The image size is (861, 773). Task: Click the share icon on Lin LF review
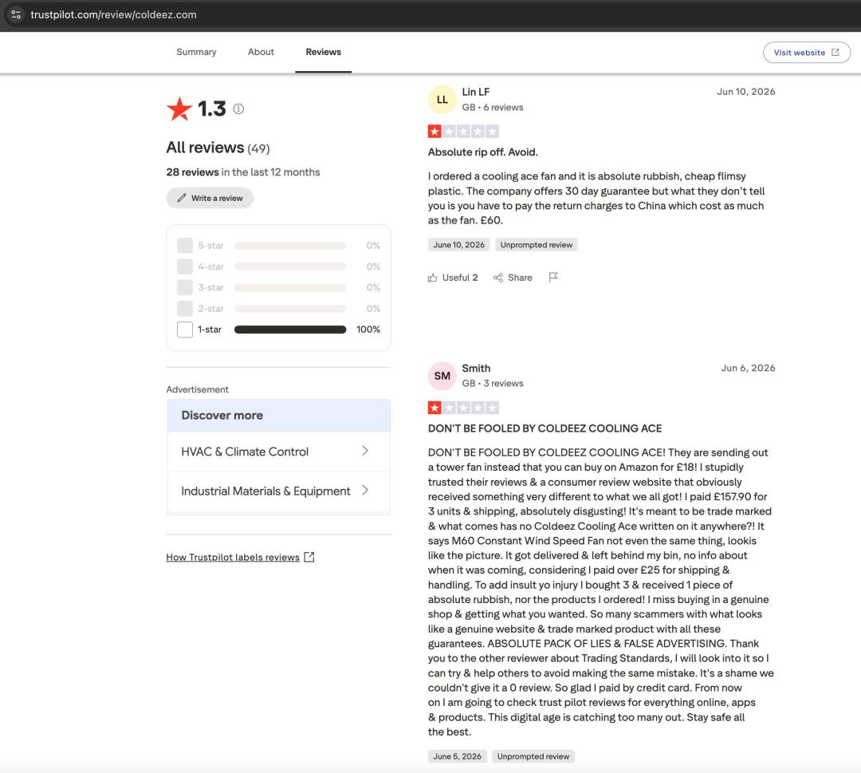[x=498, y=278]
